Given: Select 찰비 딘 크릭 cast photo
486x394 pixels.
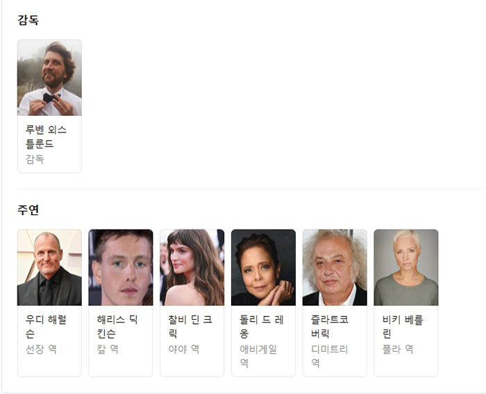Looking at the screenshot, I should (192, 268).
